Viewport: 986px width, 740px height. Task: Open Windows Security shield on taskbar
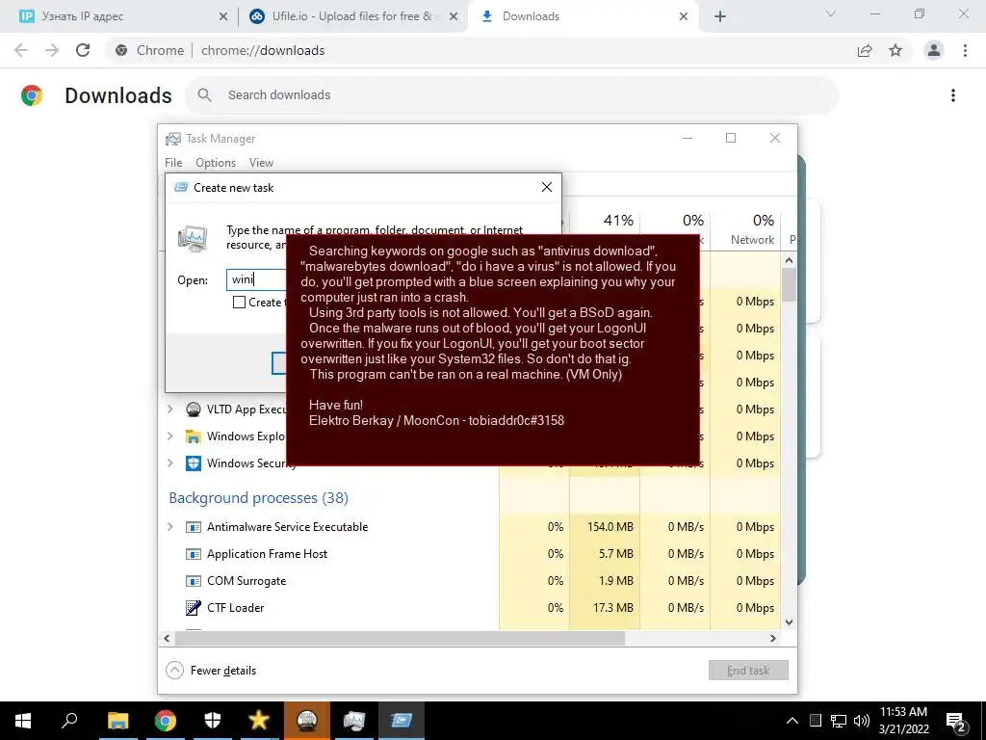(213, 721)
